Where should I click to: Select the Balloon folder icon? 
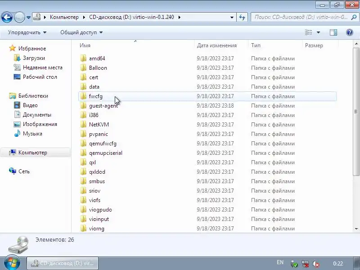click(x=84, y=68)
